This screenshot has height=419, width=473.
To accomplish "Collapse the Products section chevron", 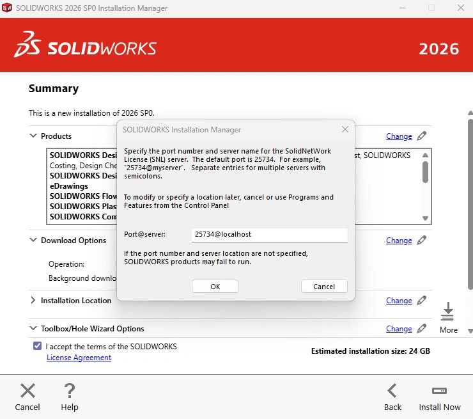I will [33, 136].
